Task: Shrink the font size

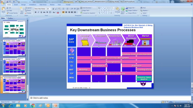Action: click(x=56, y=9)
